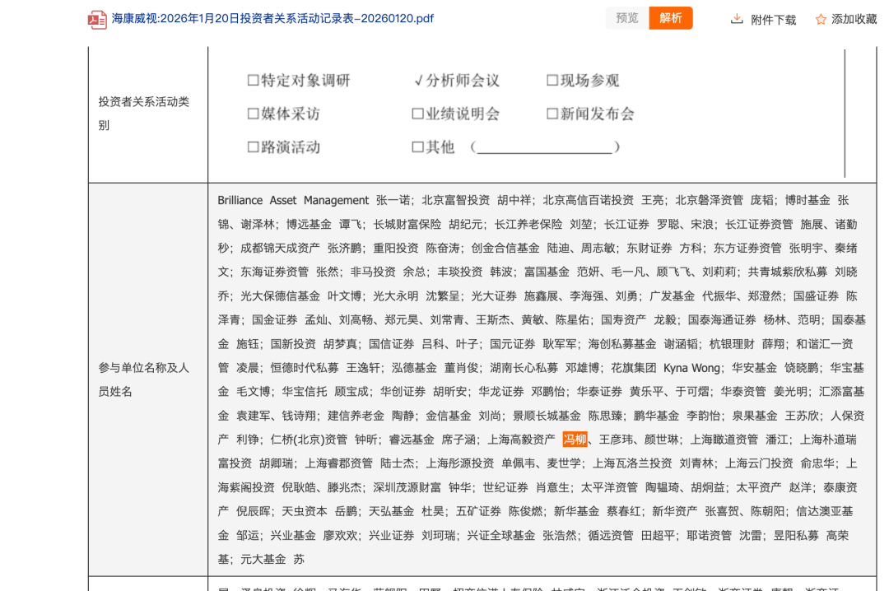Click the download icon beside 附件下载
The width and height of the screenshot is (889, 591).
coord(738,18)
